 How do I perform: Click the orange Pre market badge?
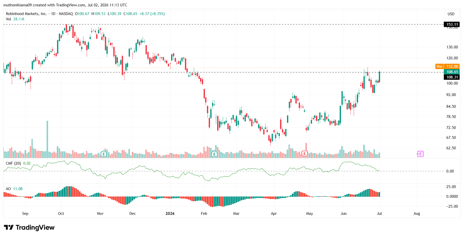439,66
